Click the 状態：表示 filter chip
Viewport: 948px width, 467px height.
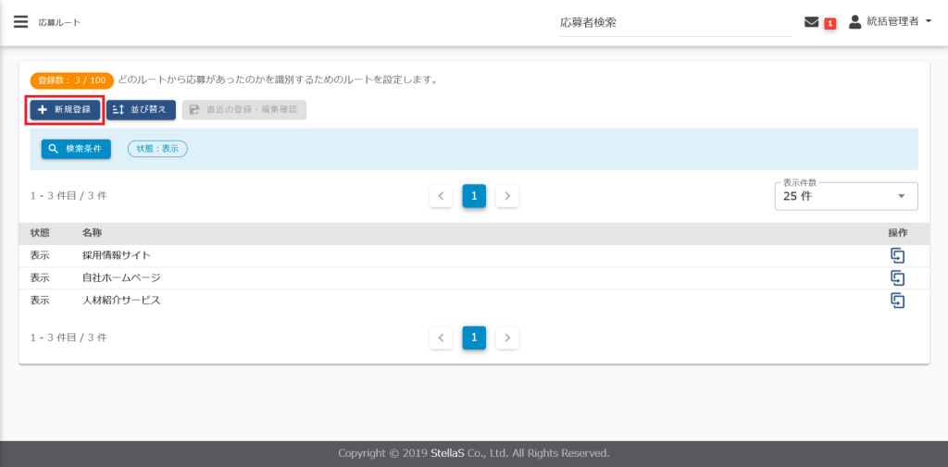coord(157,148)
